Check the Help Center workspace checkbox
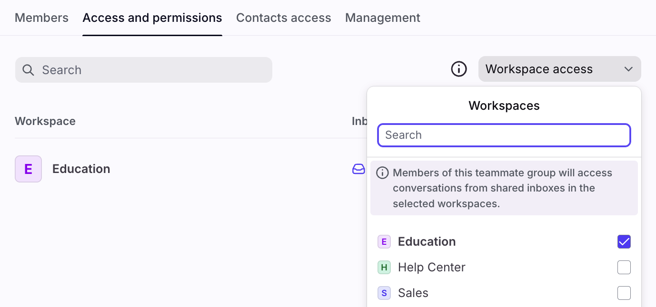The width and height of the screenshot is (656, 307). coord(624,268)
